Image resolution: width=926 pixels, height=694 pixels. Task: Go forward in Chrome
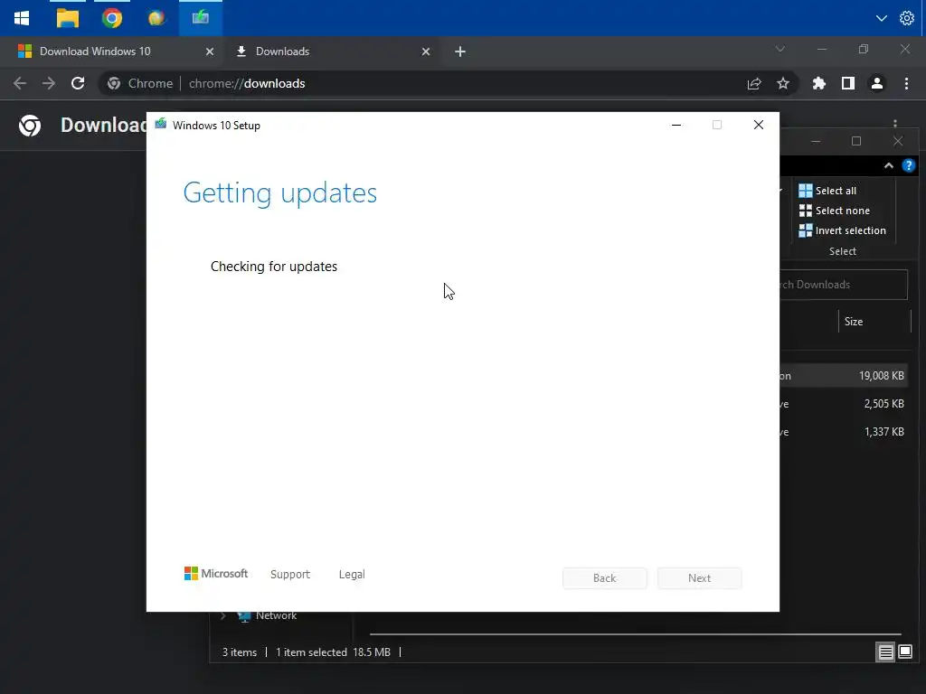(x=49, y=83)
